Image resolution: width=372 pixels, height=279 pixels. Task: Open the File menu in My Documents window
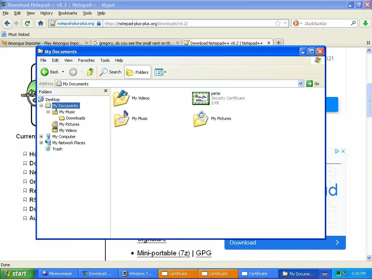click(x=43, y=60)
